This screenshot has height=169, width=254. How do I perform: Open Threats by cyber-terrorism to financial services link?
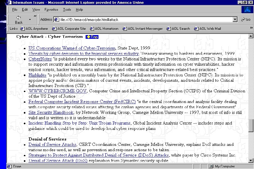(84, 54)
